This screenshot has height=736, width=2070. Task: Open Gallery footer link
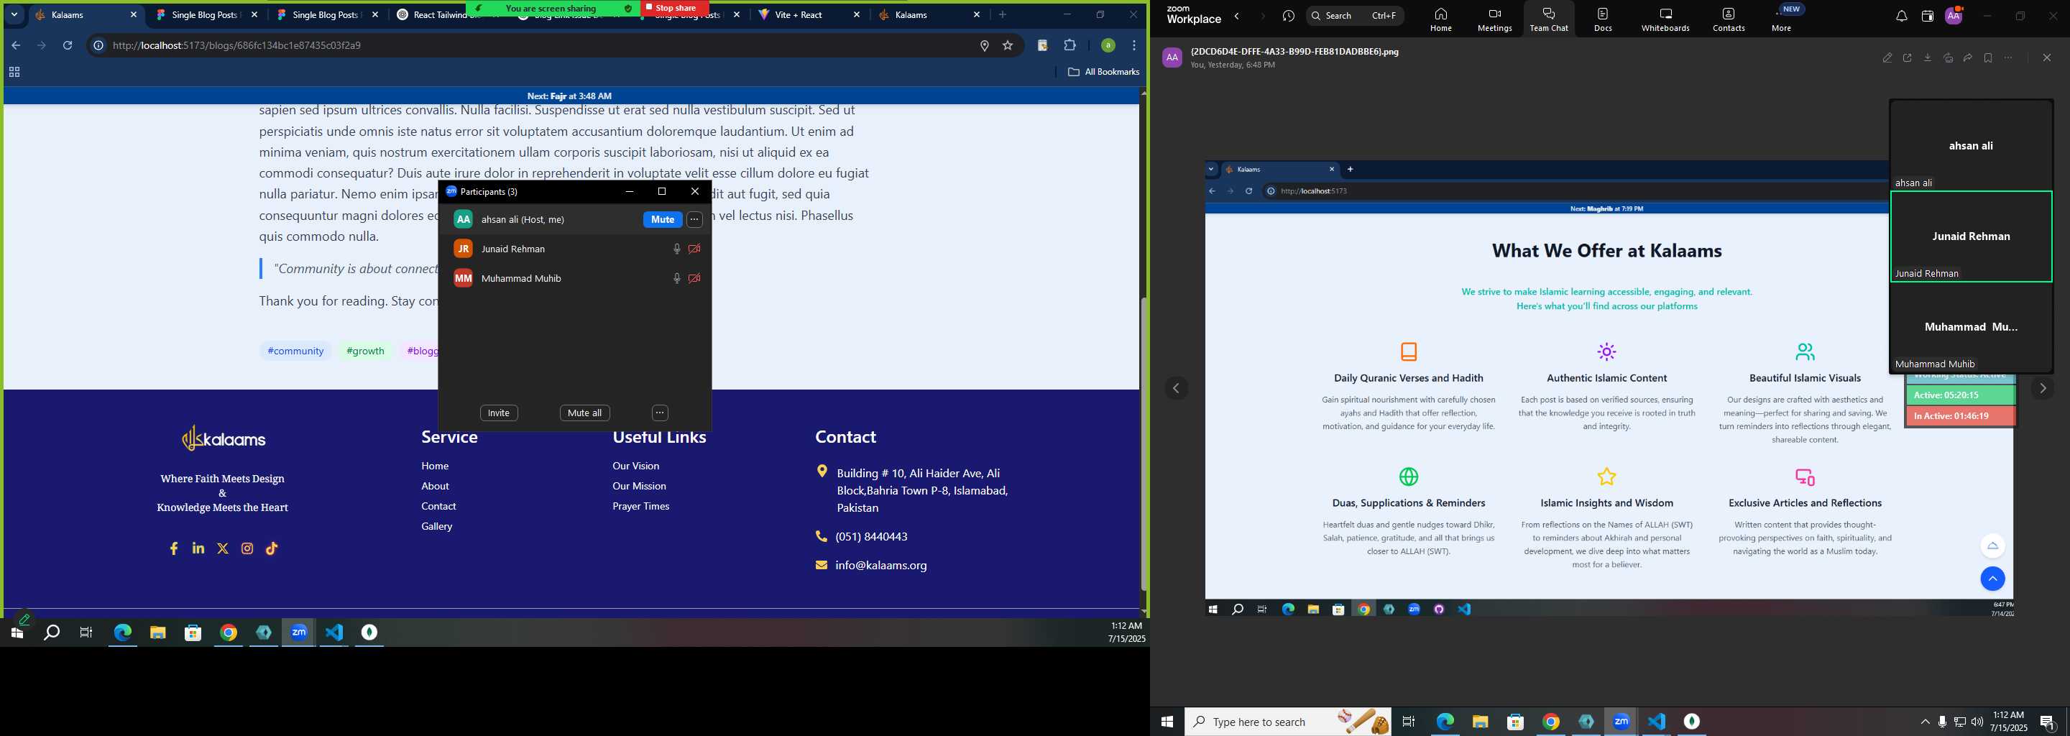coord(436,526)
